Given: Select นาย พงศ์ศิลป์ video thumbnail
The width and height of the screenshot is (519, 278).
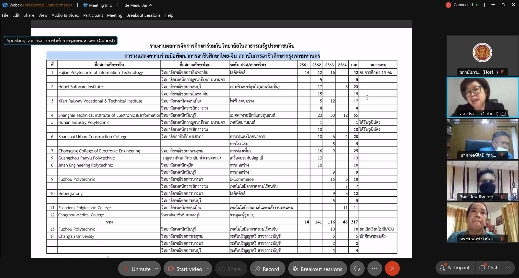Looking at the screenshot, I should coord(483,139).
